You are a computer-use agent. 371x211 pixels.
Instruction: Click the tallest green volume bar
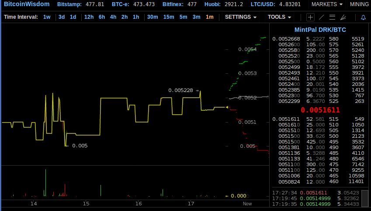tap(46, 183)
